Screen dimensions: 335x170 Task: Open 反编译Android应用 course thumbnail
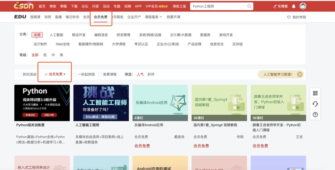pyautogui.click(x=160, y=103)
